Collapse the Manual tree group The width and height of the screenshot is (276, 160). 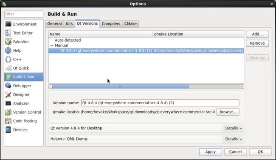(x=51, y=46)
